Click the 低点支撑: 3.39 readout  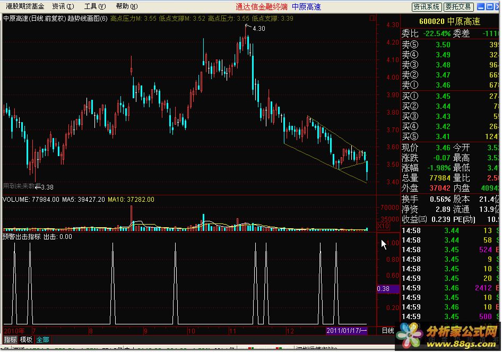(272, 19)
